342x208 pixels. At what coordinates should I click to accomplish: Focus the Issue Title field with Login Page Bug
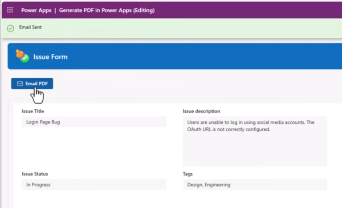94,122
